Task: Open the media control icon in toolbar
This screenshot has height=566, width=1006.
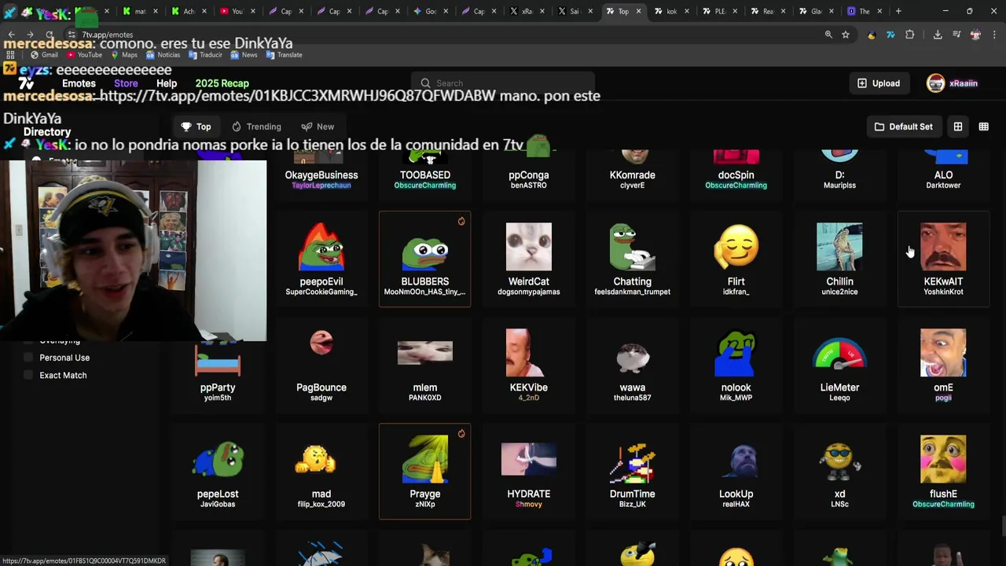Action: (x=956, y=35)
